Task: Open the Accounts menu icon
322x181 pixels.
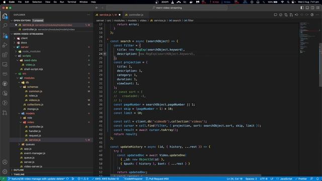Action: (x=5, y=162)
